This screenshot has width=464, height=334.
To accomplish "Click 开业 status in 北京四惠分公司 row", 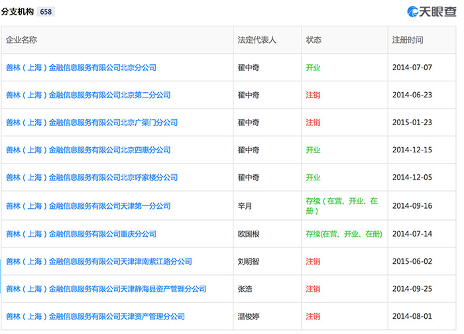I will point(313,150).
